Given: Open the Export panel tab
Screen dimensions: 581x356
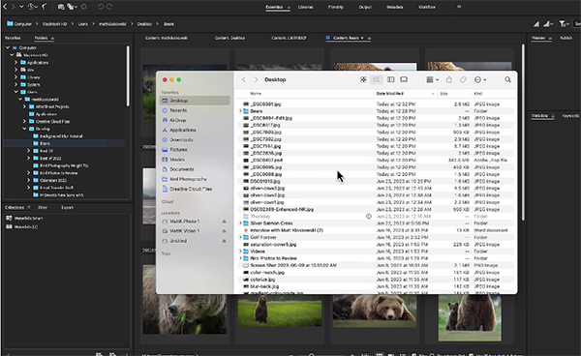Looking at the screenshot, I should pos(68,208).
